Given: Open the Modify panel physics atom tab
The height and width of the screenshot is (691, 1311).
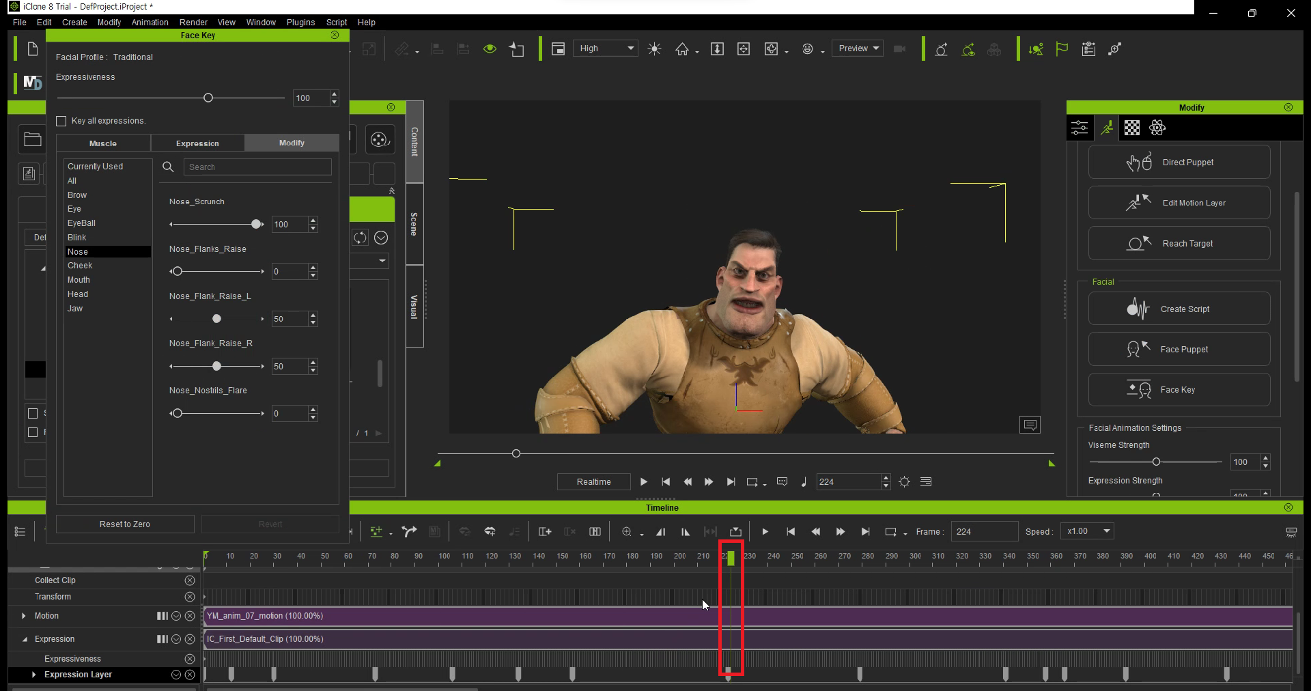Looking at the screenshot, I should point(1157,128).
